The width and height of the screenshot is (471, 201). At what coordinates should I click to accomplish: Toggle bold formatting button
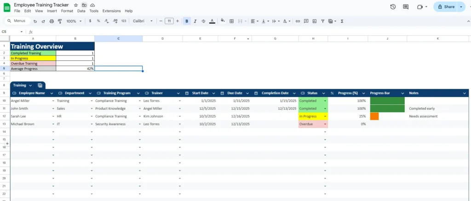point(187,21)
